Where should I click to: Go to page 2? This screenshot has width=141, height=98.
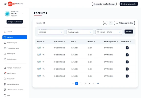pos(81,84)
